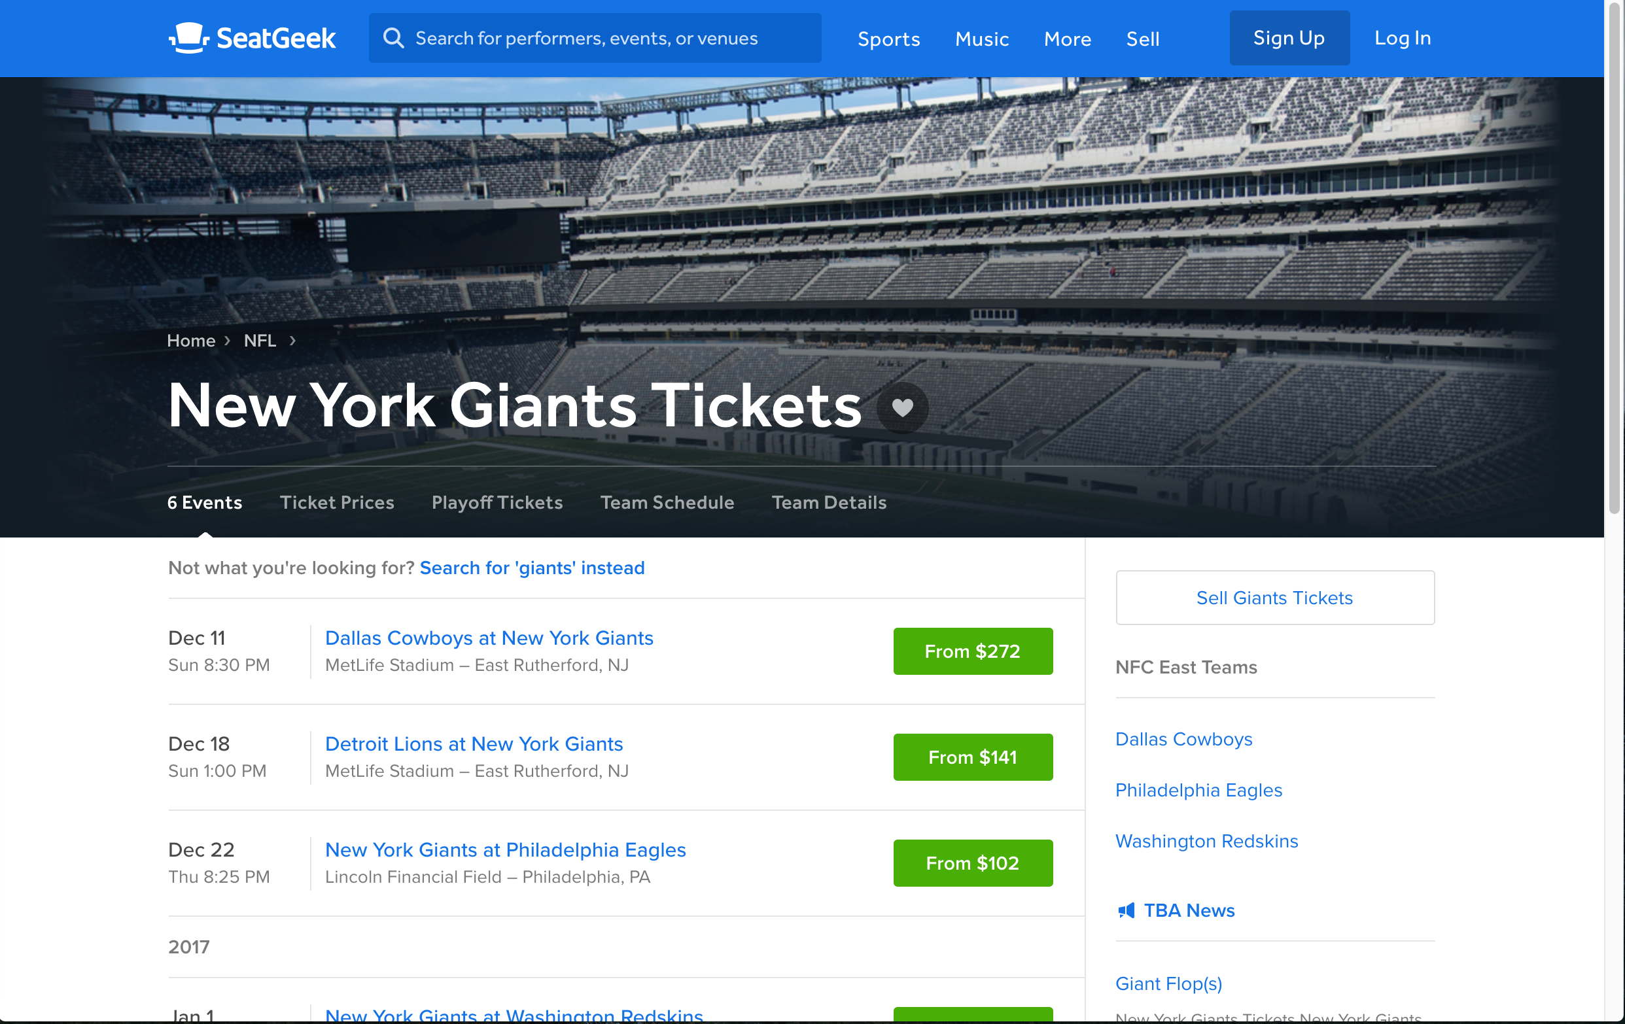
Task: Click the magnifying glass search icon
Action: pyautogui.click(x=393, y=39)
